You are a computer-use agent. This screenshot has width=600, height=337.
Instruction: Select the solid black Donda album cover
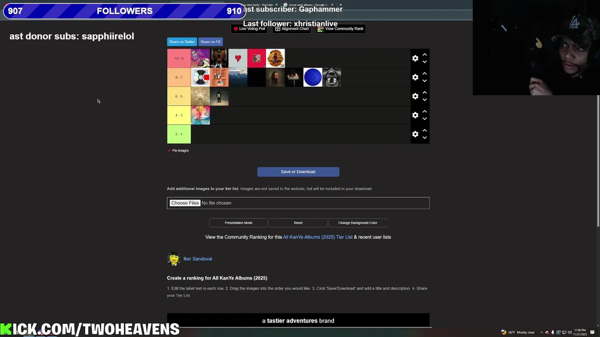coord(256,77)
